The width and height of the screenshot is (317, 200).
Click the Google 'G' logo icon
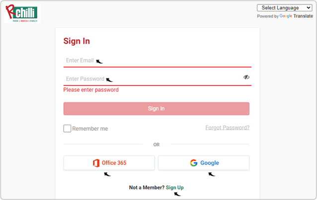(194, 163)
